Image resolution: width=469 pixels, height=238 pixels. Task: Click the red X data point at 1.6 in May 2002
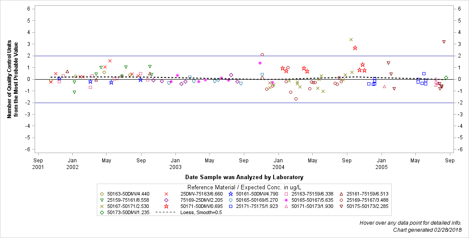[x=110, y=61]
